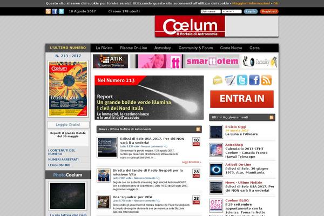324x216 pixels.
Task: Click the N. 213 magazine cover thumbnail
Action: click(68, 89)
